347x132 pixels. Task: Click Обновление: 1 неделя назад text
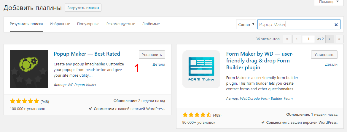point(312,115)
